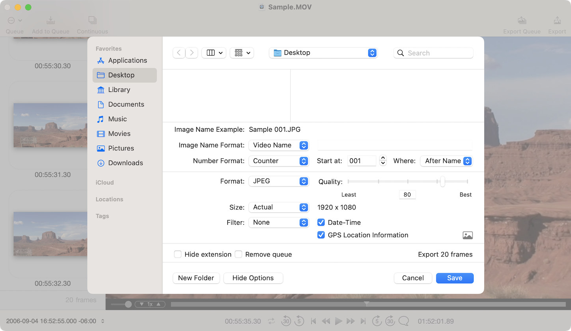Cancel the export dialog
571x331 pixels.
(x=413, y=278)
